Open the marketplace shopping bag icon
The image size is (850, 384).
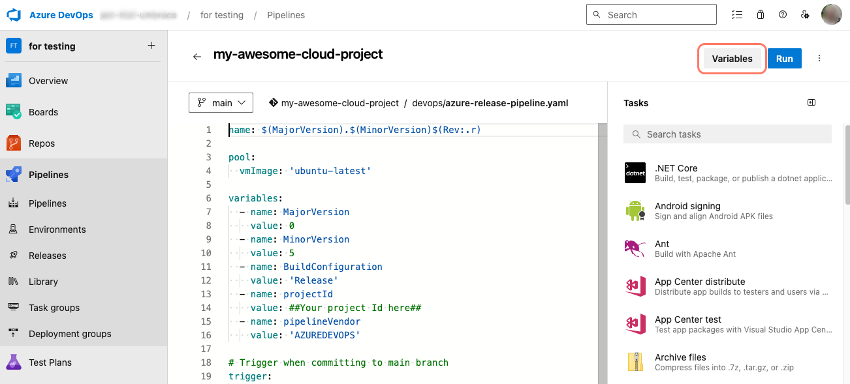pyautogui.click(x=760, y=14)
